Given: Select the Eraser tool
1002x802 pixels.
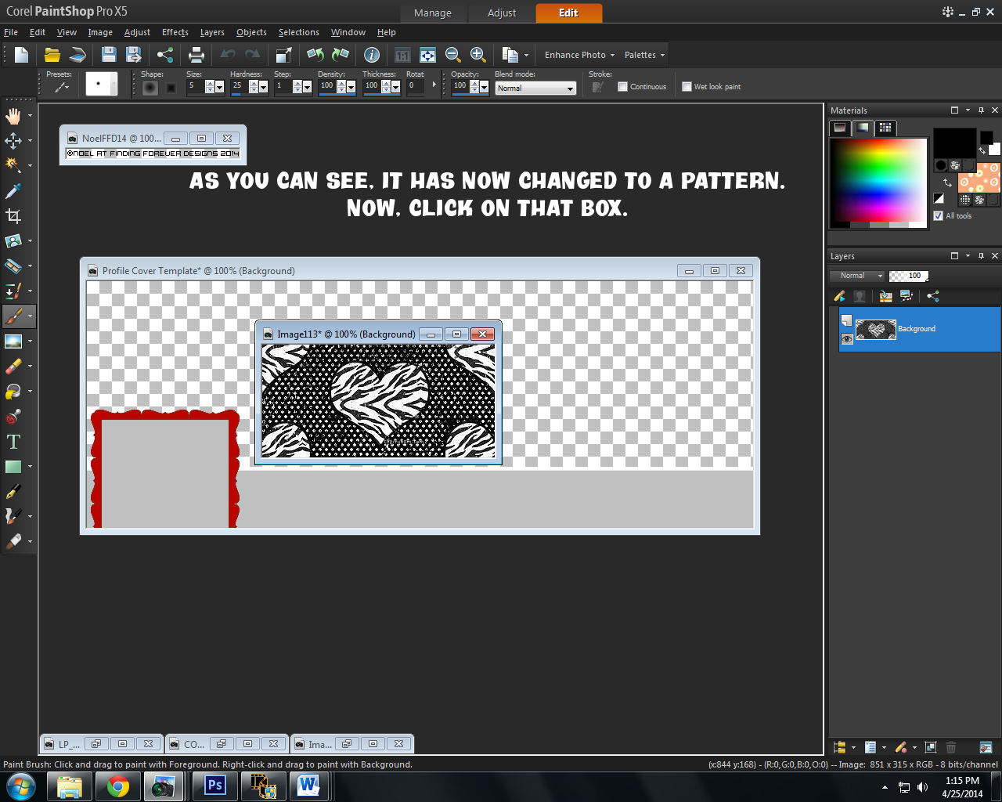Looking at the screenshot, I should tap(14, 366).
